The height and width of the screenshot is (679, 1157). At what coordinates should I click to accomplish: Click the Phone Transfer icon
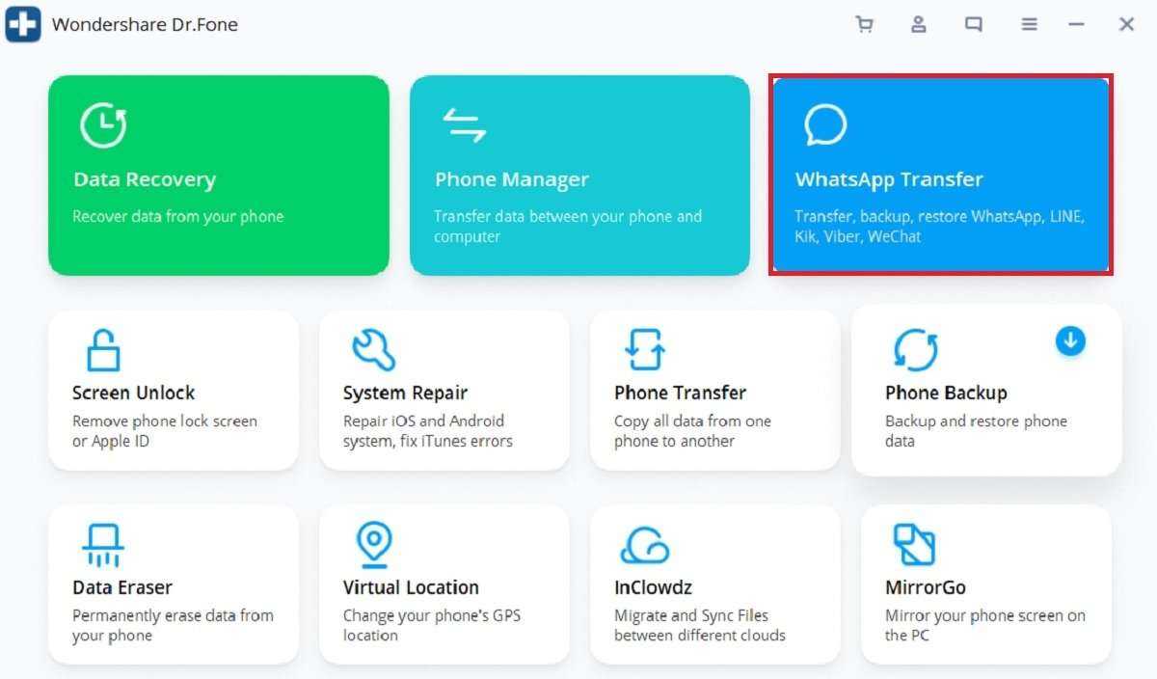[x=644, y=350]
